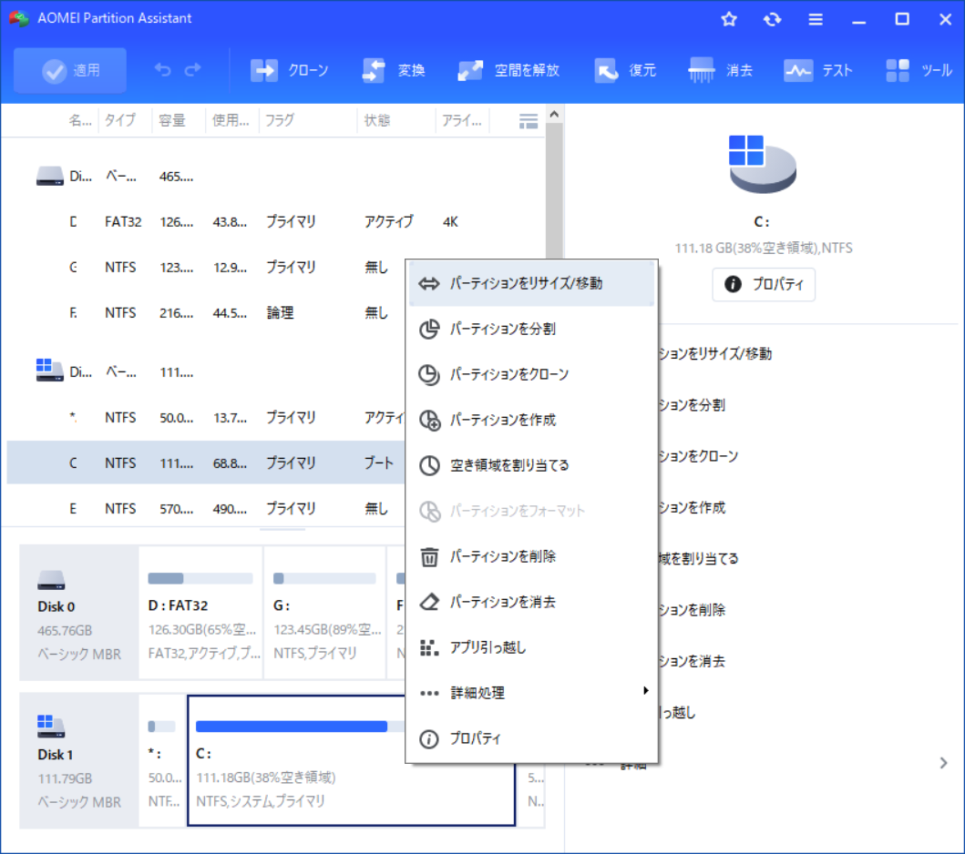Choose プロパティ in context menu

(x=532, y=738)
